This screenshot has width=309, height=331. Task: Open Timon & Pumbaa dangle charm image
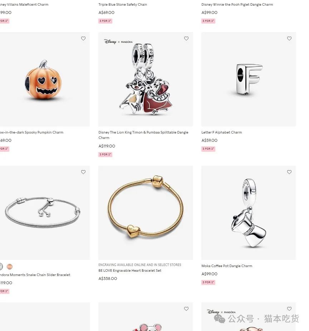[x=146, y=79]
